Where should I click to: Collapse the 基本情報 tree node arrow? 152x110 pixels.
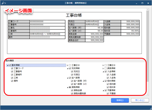pos(8,65)
